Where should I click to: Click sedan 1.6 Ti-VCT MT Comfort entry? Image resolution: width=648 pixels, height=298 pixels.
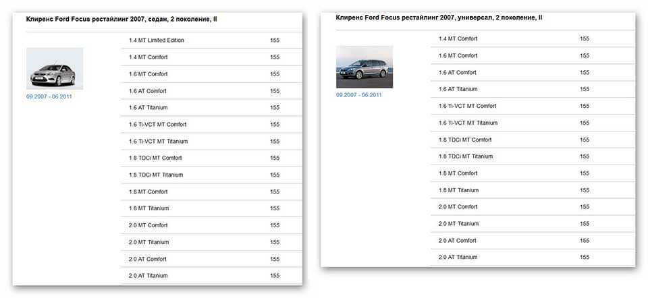(x=158, y=125)
